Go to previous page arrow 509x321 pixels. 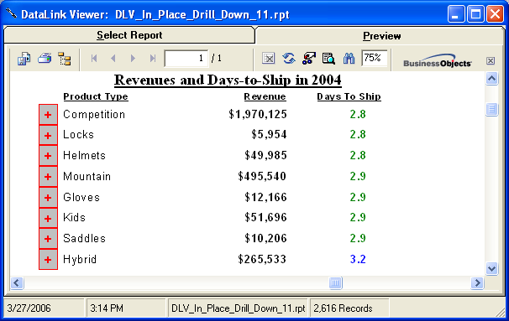pos(113,59)
